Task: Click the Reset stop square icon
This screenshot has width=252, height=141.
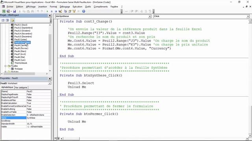Action: [56, 11]
